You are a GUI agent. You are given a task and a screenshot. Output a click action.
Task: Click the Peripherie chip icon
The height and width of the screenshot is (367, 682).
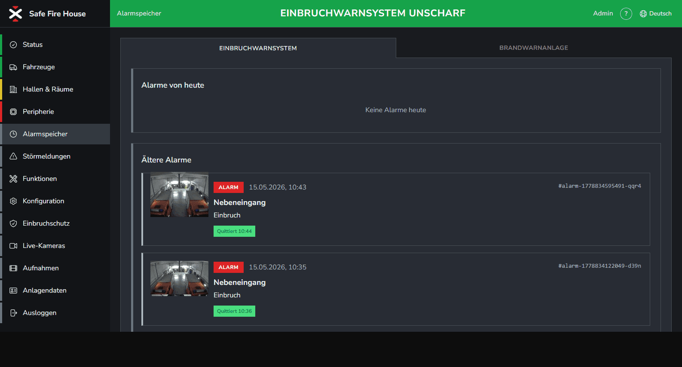coord(13,112)
